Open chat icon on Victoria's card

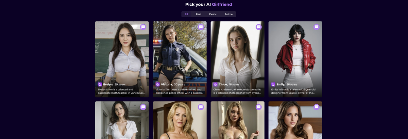coord(201,27)
